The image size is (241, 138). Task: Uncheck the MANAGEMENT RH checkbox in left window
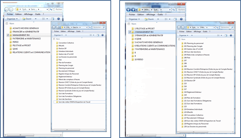[x=8, y=35]
